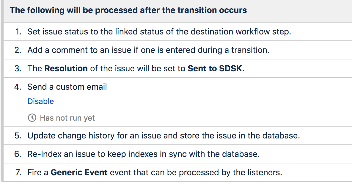Click the bold Sent to SDSK value

click(215, 68)
